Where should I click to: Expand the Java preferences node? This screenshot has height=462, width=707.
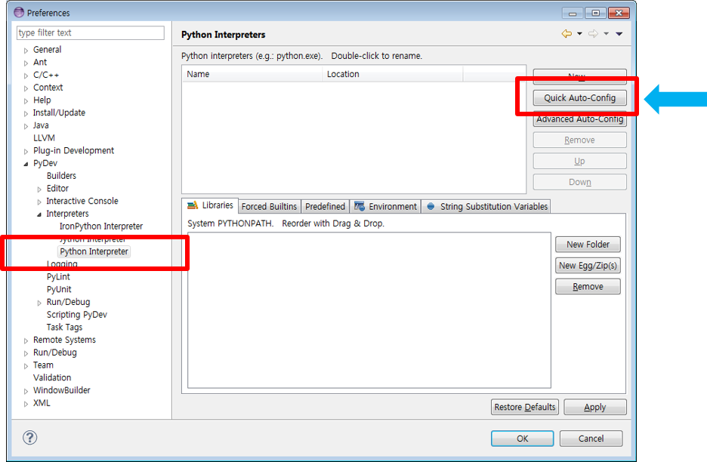click(x=26, y=126)
